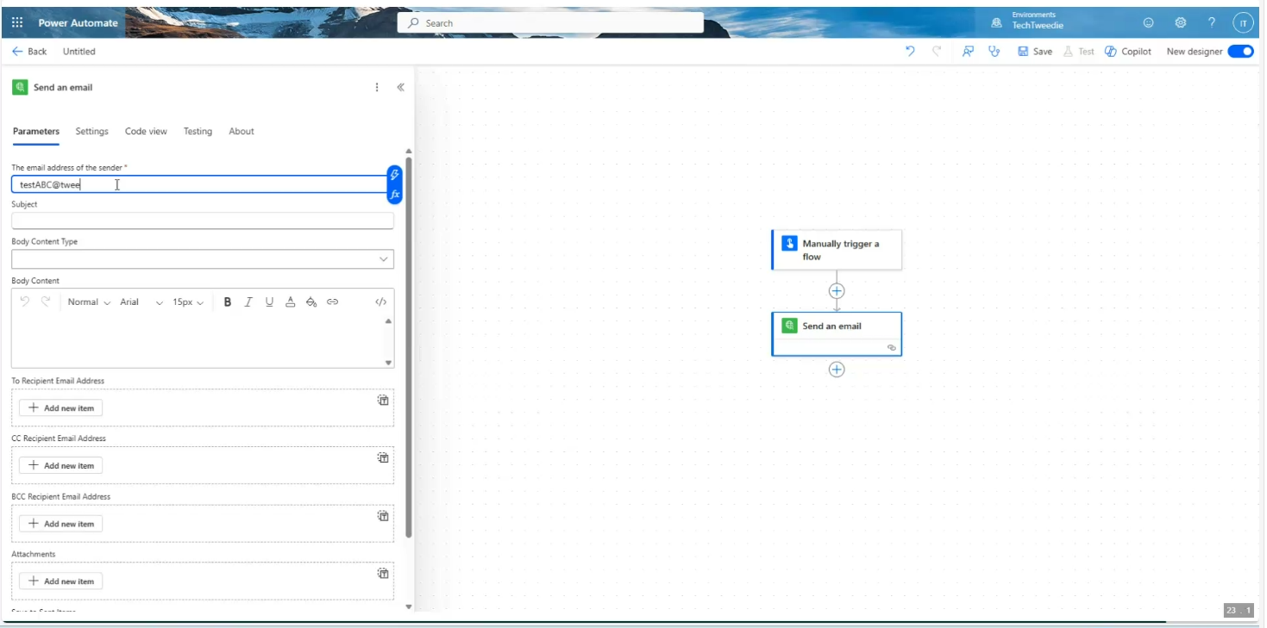Click the flow toolbar undo arrow
The image size is (1267, 628).
(x=910, y=52)
